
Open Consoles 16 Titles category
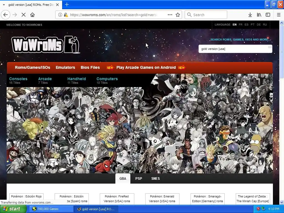pyautogui.click(x=18, y=80)
